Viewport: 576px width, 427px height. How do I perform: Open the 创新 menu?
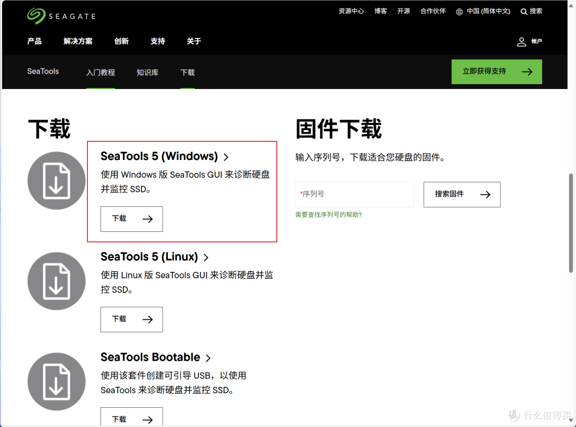click(x=122, y=41)
